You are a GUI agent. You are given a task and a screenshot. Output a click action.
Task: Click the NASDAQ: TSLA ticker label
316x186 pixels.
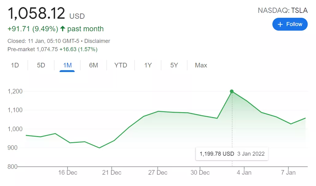click(283, 10)
